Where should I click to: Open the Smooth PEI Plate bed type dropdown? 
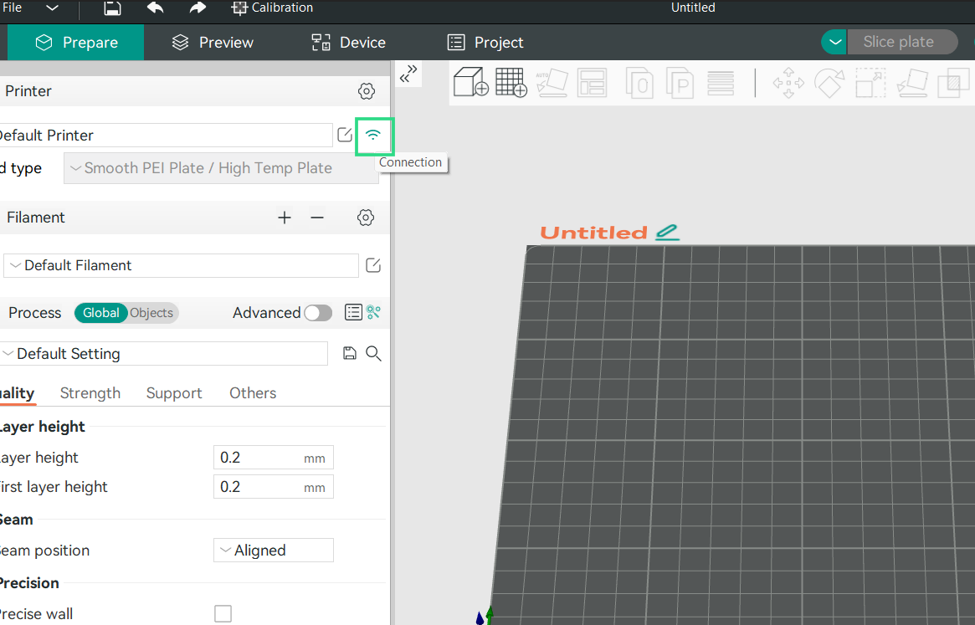point(221,168)
